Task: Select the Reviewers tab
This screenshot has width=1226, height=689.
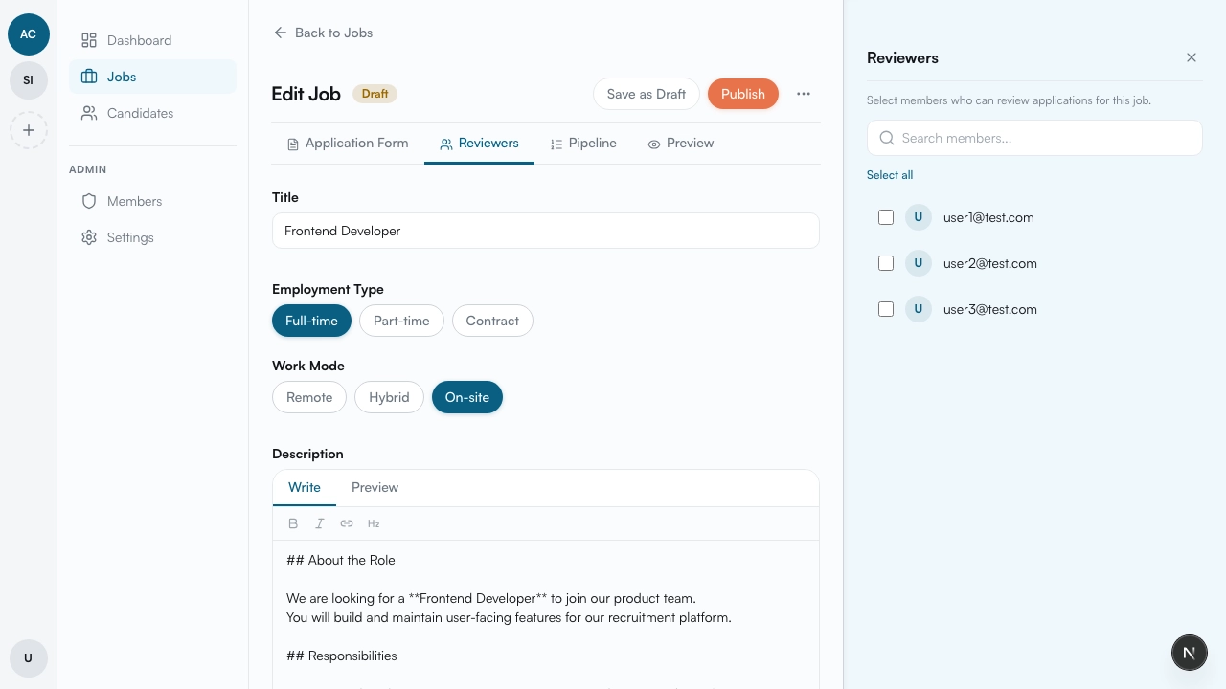Action: pyautogui.click(x=479, y=144)
